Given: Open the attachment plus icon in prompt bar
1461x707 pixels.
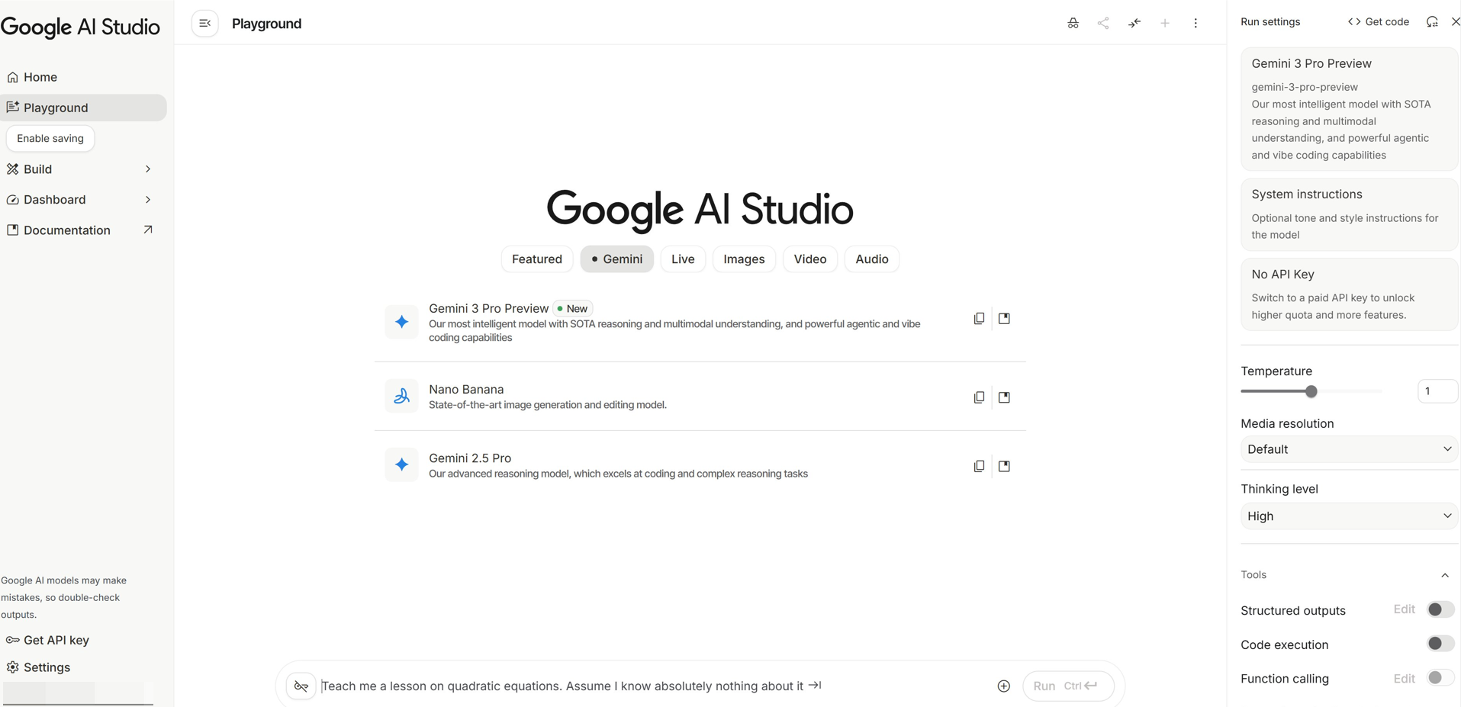Looking at the screenshot, I should click(x=1004, y=686).
